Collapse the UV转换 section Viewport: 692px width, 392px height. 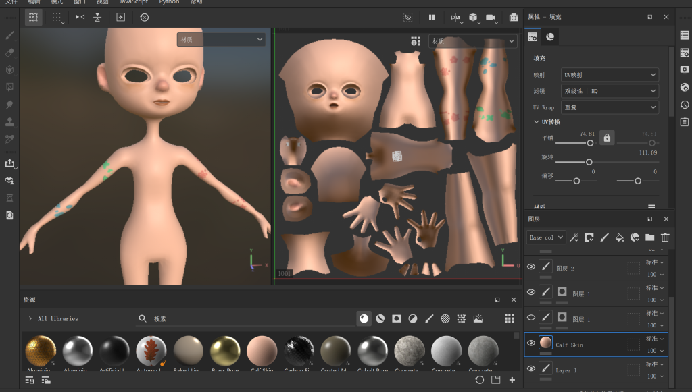pyautogui.click(x=536, y=122)
